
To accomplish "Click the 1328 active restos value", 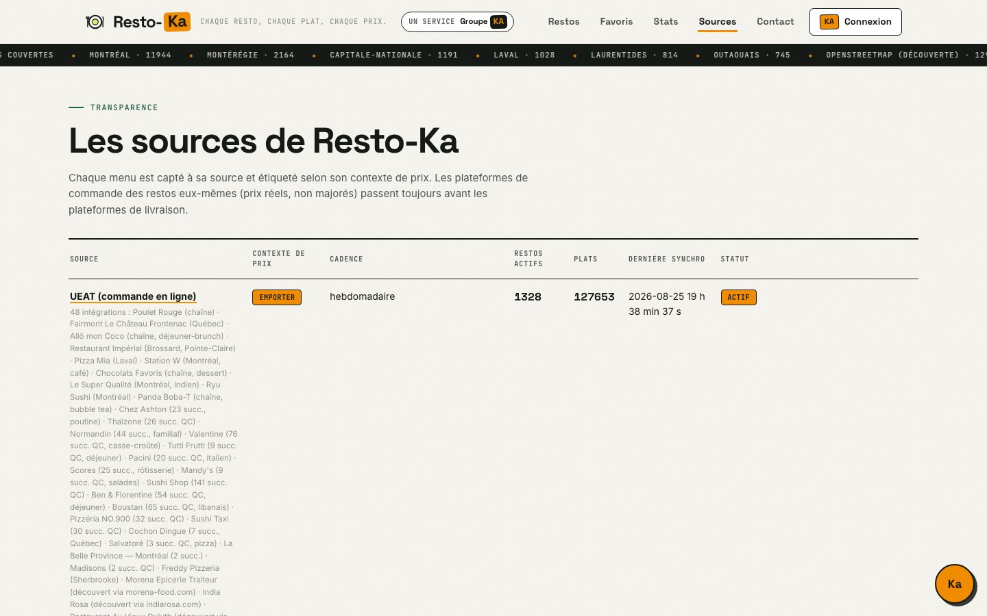I will 528,296.
